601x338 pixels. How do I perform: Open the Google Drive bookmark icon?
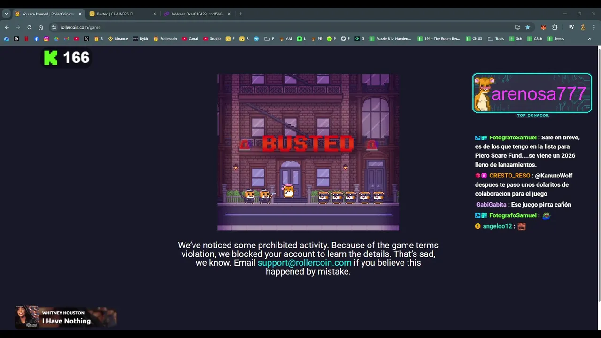pyautogui.click(x=56, y=39)
